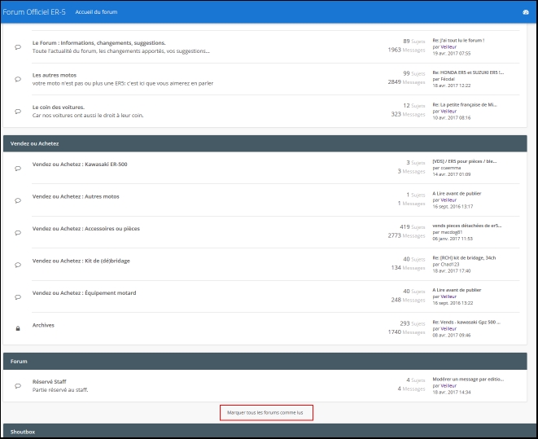Open last post Re: J'ai tout lu le forum !
The width and height of the screenshot is (538, 439).
pyautogui.click(x=458, y=41)
